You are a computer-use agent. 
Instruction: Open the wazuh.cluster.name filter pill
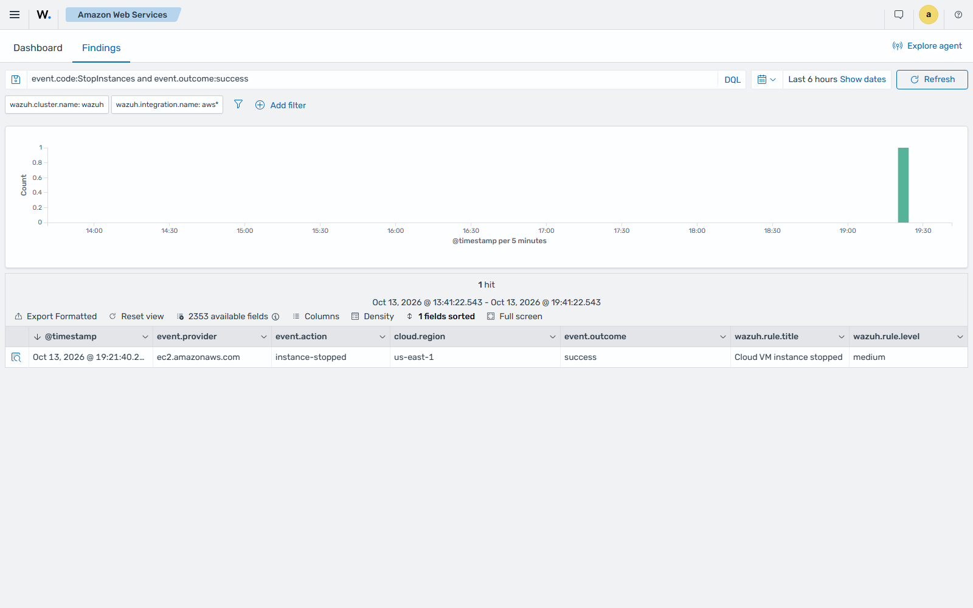pos(57,105)
